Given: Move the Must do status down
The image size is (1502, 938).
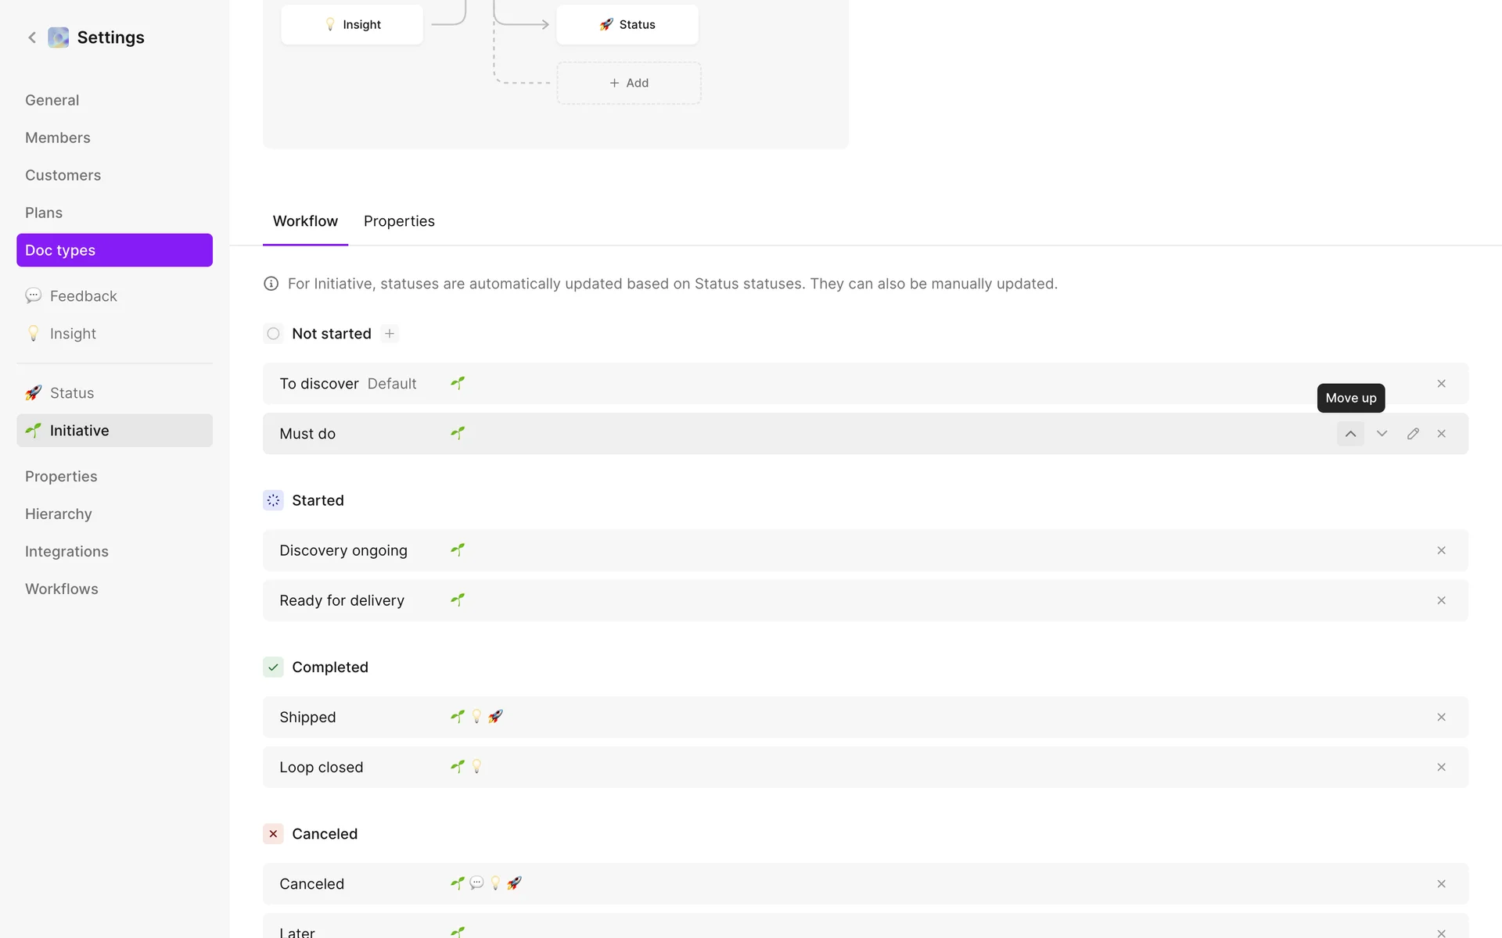Looking at the screenshot, I should click(1382, 434).
